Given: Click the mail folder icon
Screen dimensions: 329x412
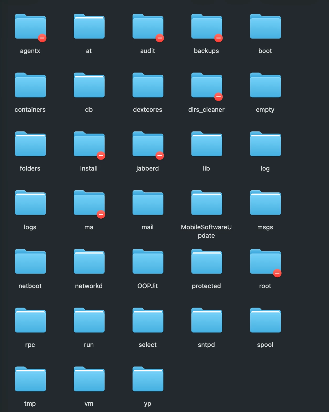Looking at the screenshot, I should coord(148,203).
